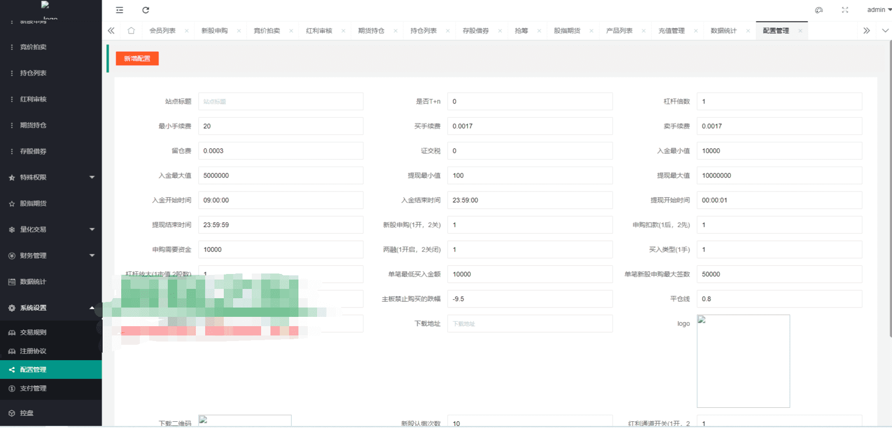Close the 配置管理 tab

(800, 31)
